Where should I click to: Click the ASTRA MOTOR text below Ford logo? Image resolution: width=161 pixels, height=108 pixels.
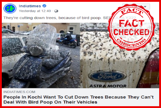(x=108, y=86)
